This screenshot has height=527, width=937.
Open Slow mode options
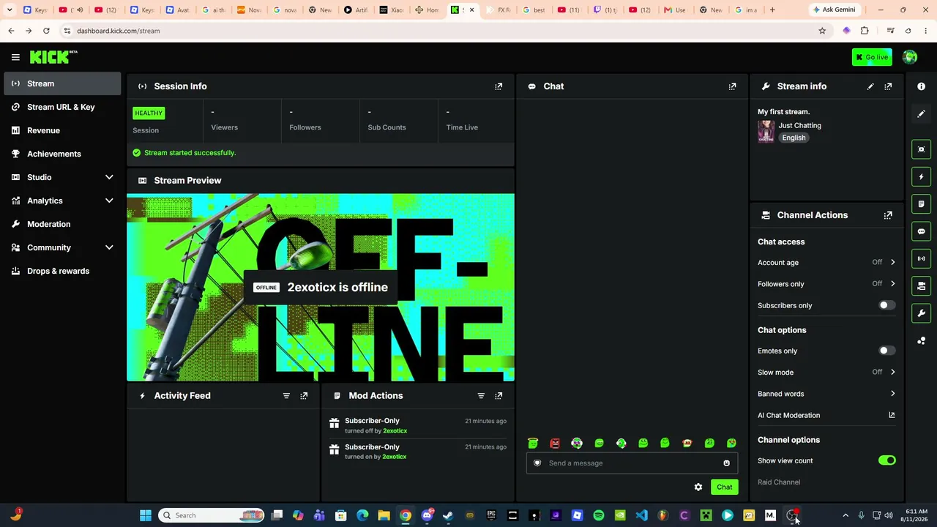826,372
